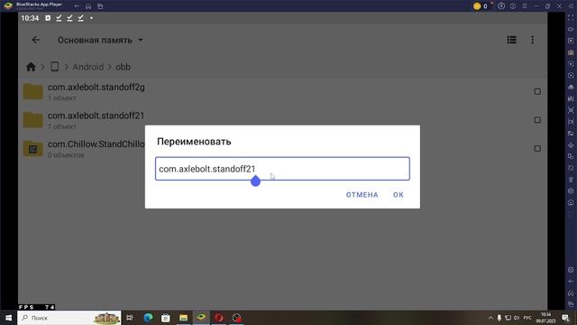This screenshot has width=577, height=325.
Task: Open File Explorer from the taskbar
Action: click(183, 318)
